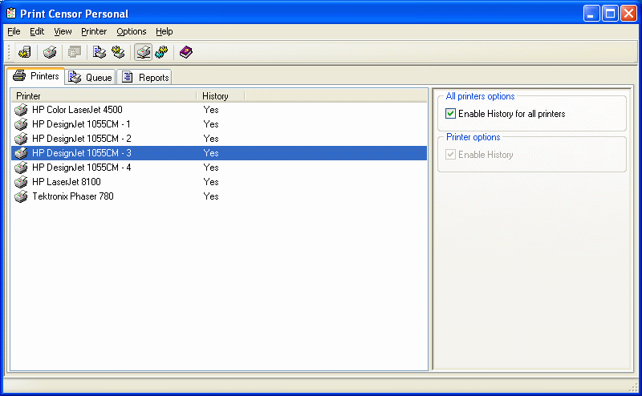
Task: Click the printer icon beside HP Color LaserJet 4500
Action: coord(21,110)
